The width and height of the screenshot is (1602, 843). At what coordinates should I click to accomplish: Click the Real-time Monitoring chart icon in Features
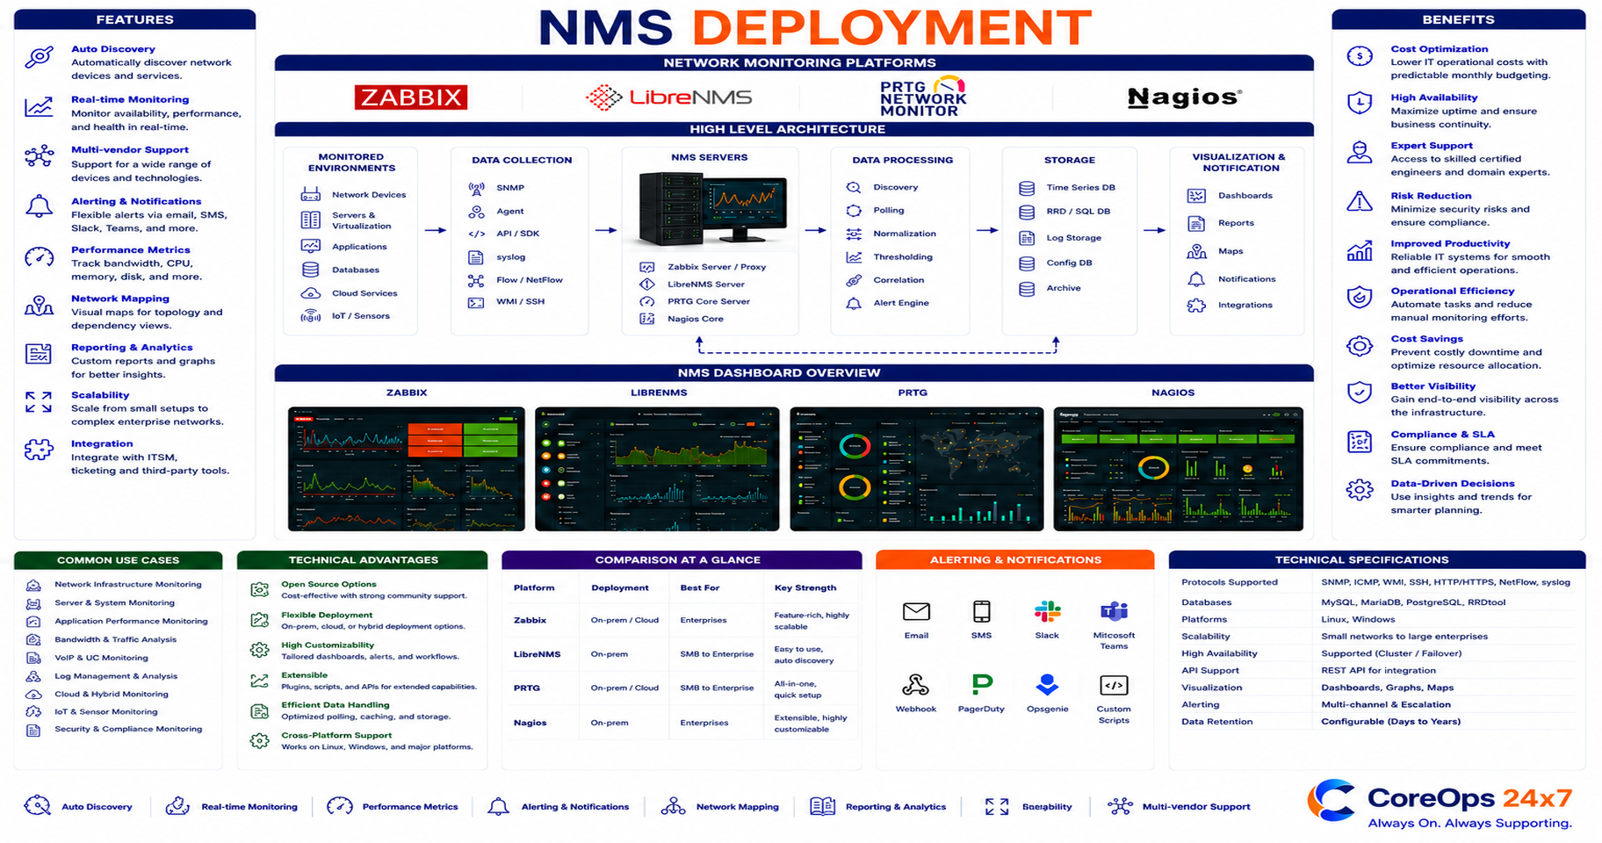pos(39,107)
